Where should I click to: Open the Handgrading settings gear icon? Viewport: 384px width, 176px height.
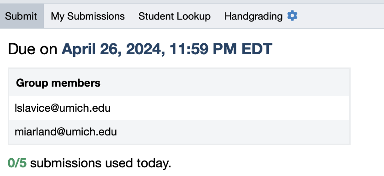coord(292,16)
